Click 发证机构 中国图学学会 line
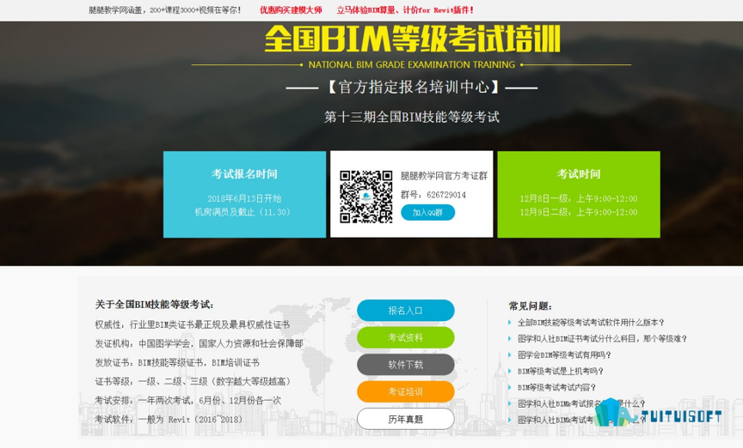743x448 pixels. click(x=199, y=343)
